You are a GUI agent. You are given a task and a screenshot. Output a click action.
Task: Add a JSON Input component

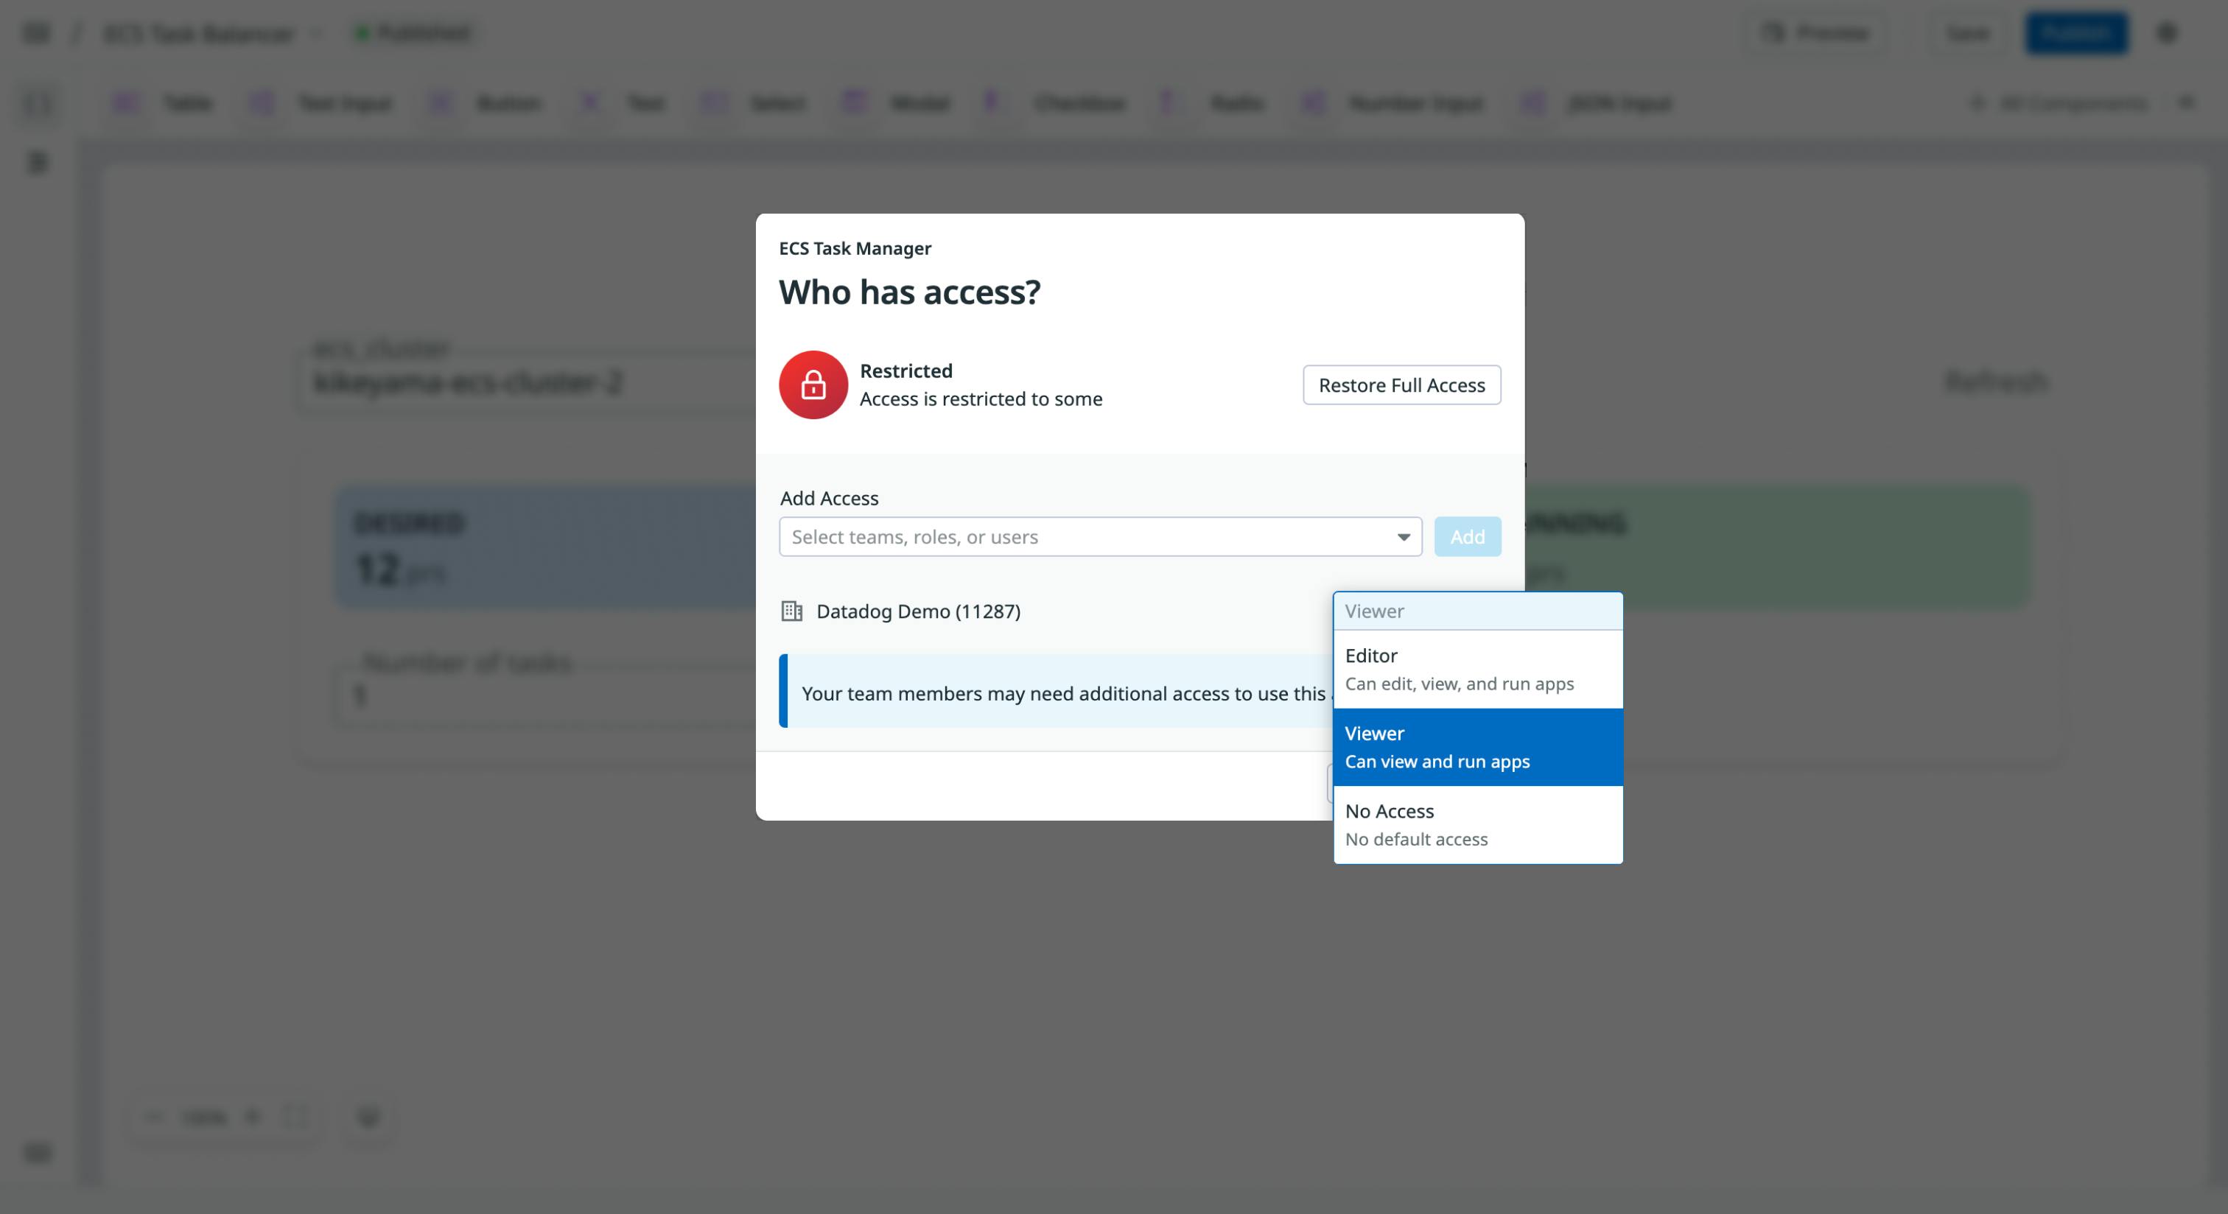tap(1532, 102)
